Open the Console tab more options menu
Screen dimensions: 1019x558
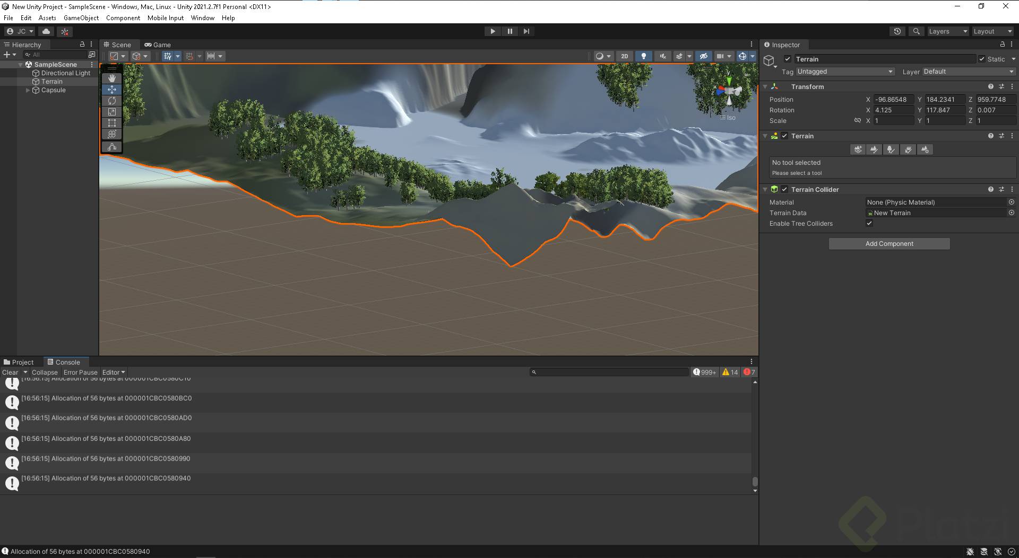point(751,362)
